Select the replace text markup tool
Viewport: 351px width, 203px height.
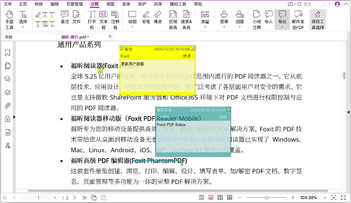[45, 24]
